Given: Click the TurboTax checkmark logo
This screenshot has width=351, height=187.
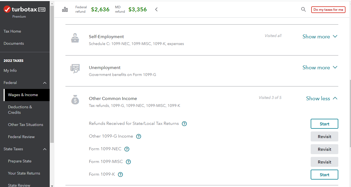Looking at the screenshot, I should click(x=7, y=10).
